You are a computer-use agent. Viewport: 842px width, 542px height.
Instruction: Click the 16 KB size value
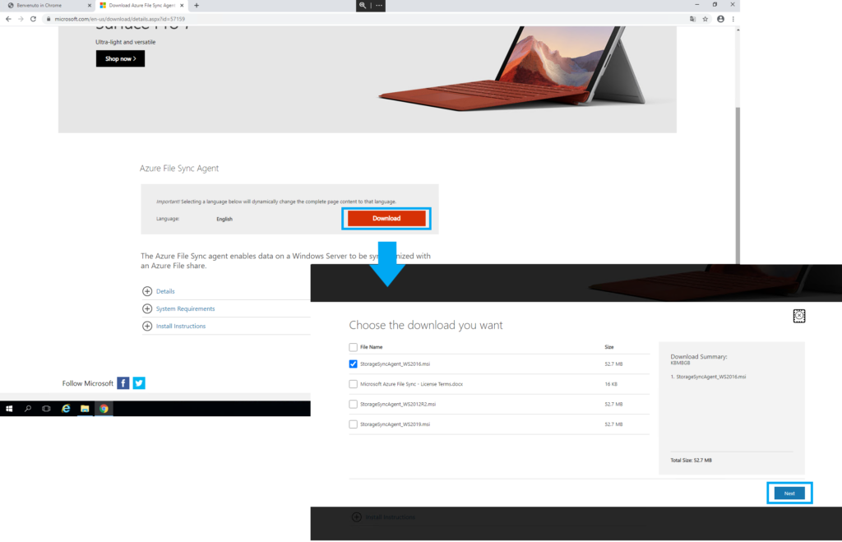click(611, 384)
